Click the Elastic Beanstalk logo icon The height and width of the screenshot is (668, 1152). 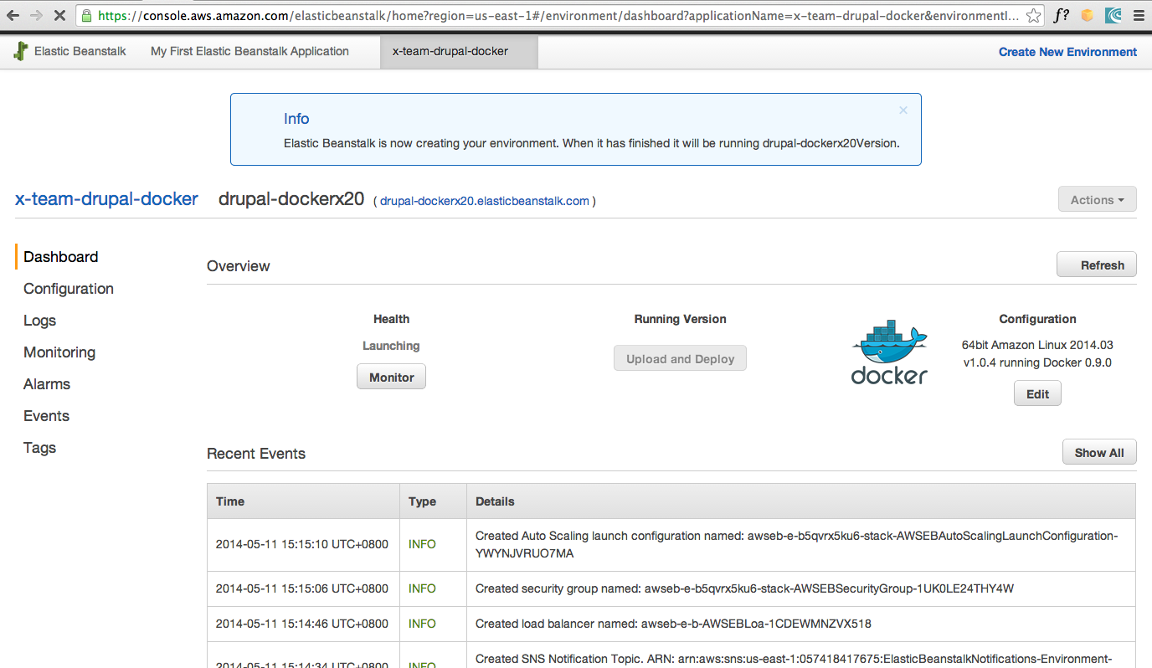pos(21,51)
